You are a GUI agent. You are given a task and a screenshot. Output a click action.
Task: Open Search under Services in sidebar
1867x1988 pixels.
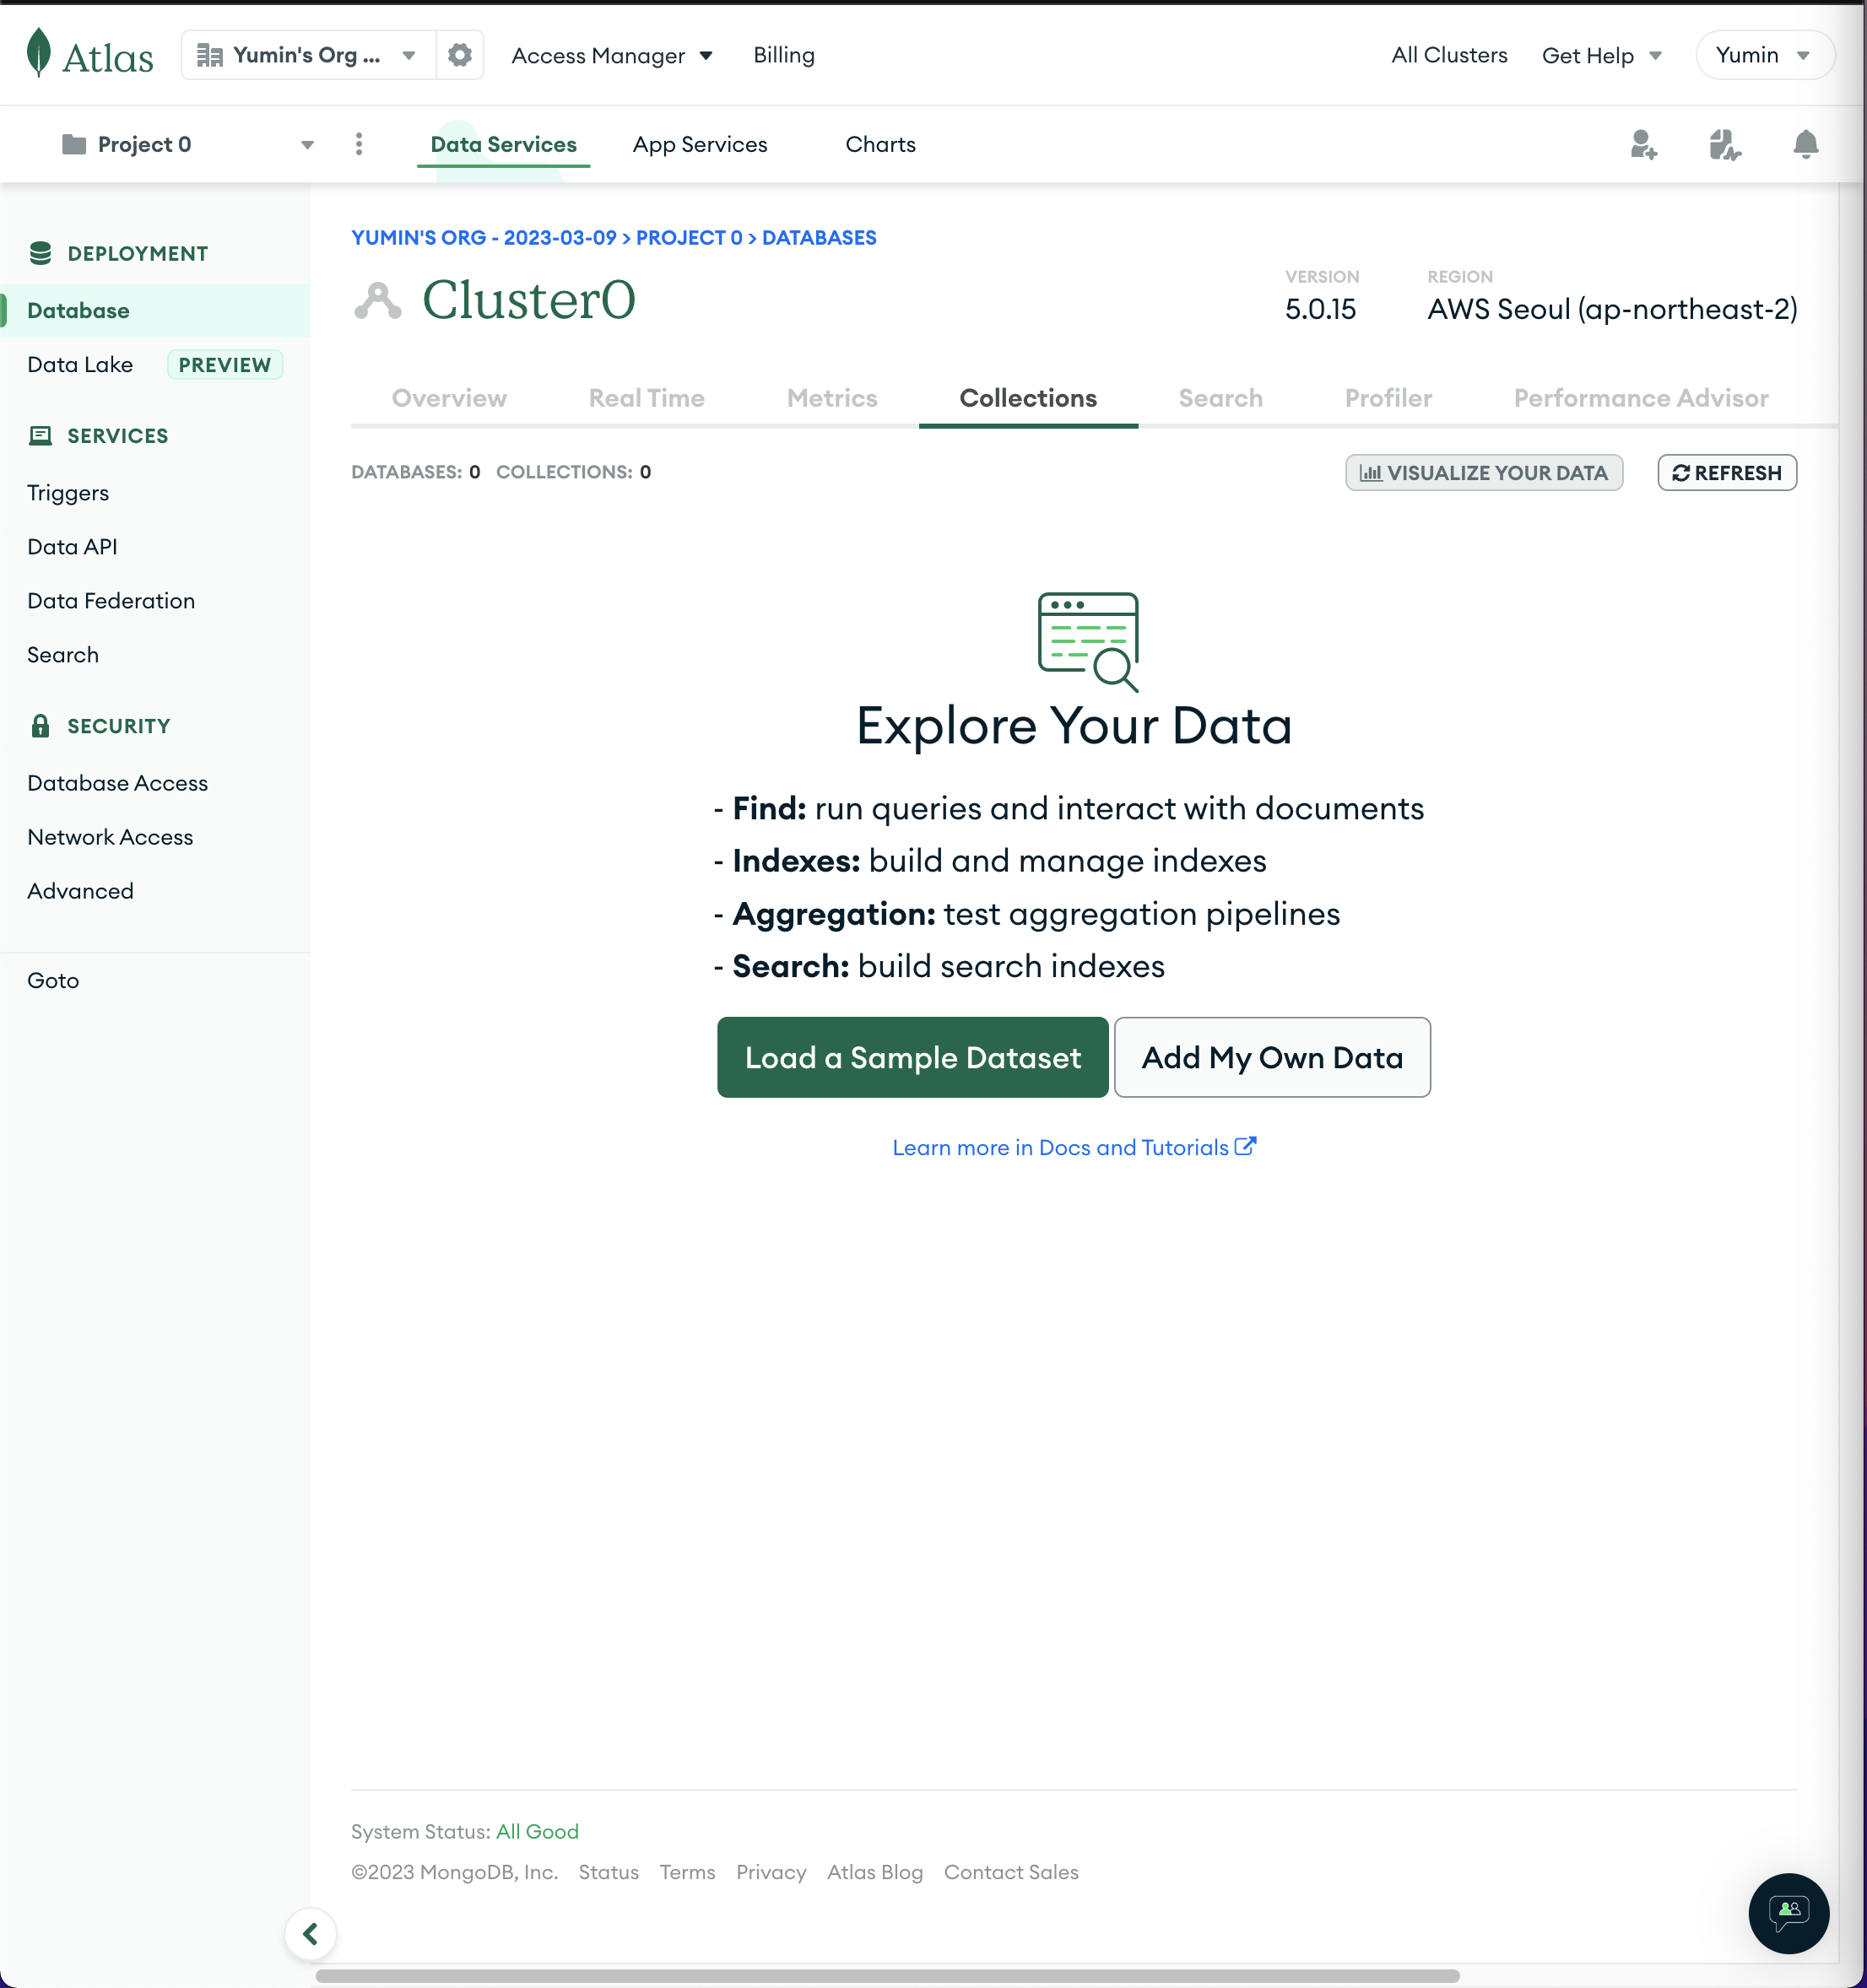point(63,655)
